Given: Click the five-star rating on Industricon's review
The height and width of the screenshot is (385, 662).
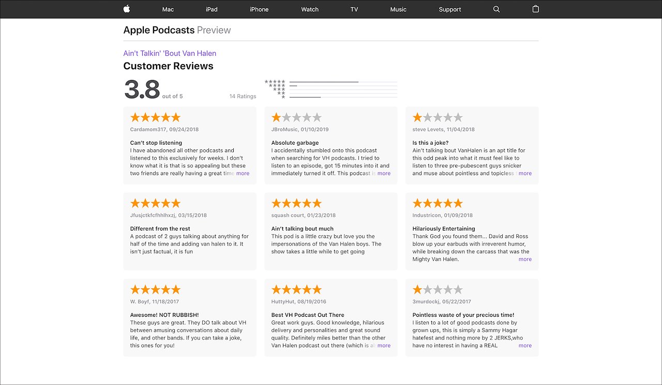Looking at the screenshot, I should tap(438, 203).
